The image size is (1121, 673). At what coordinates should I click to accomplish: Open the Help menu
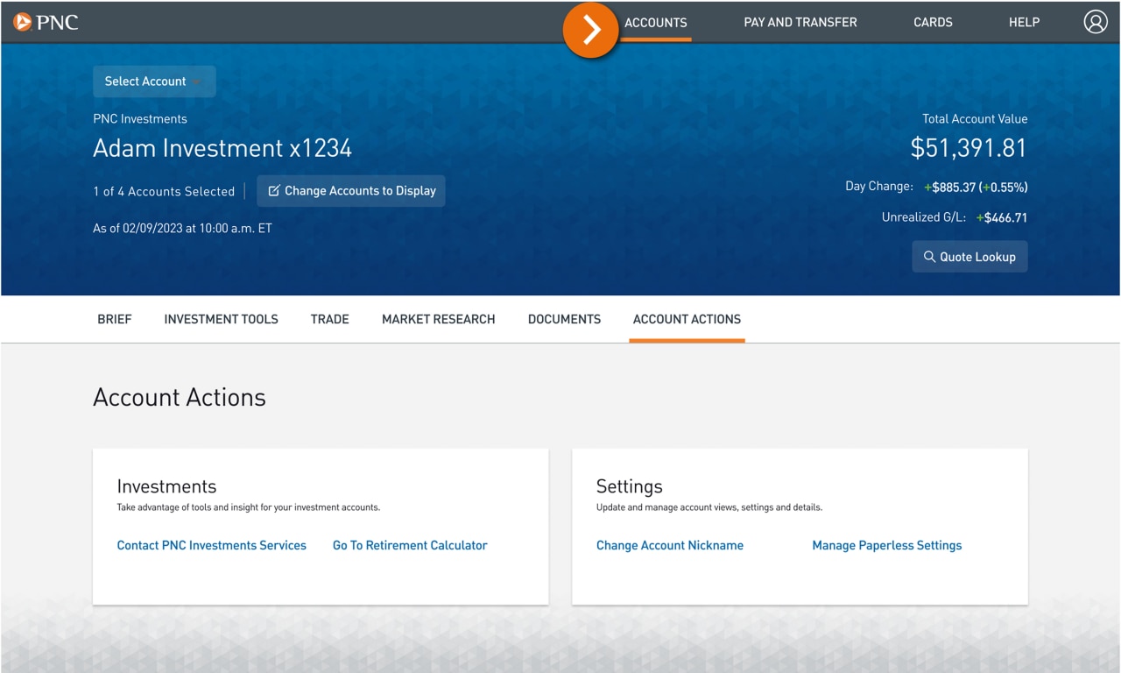tap(1024, 22)
